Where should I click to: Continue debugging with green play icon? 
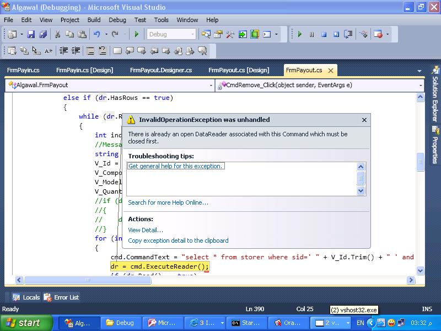tap(299, 34)
